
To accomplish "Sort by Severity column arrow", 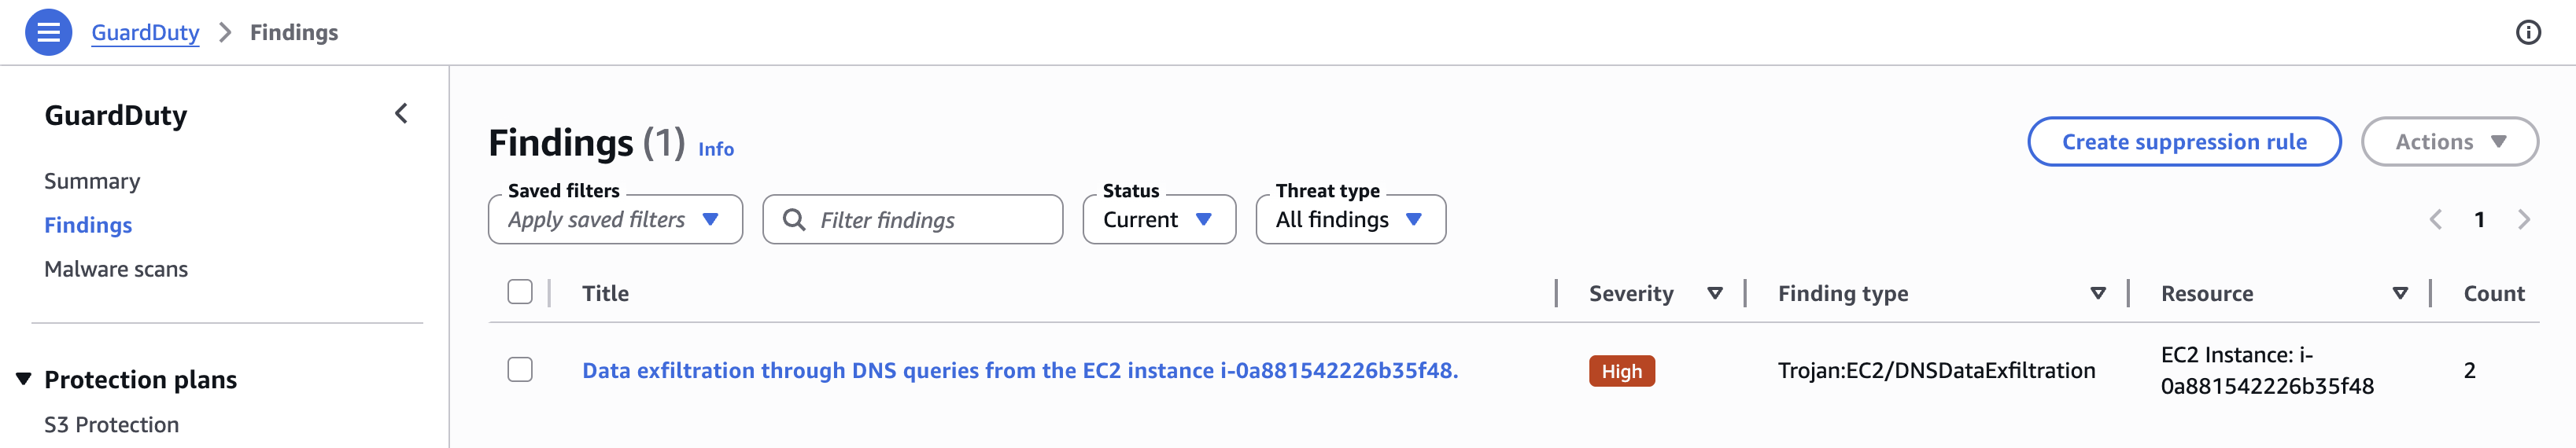I will 1714,293.
